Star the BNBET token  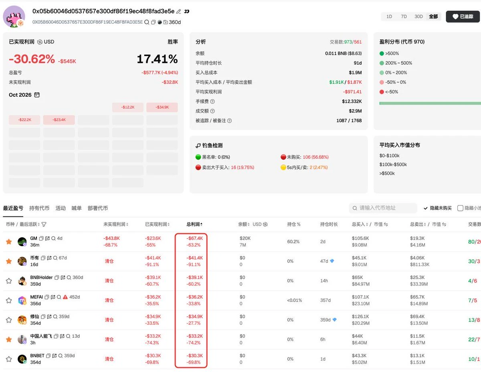pyautogui.click(x=8, y=359)
